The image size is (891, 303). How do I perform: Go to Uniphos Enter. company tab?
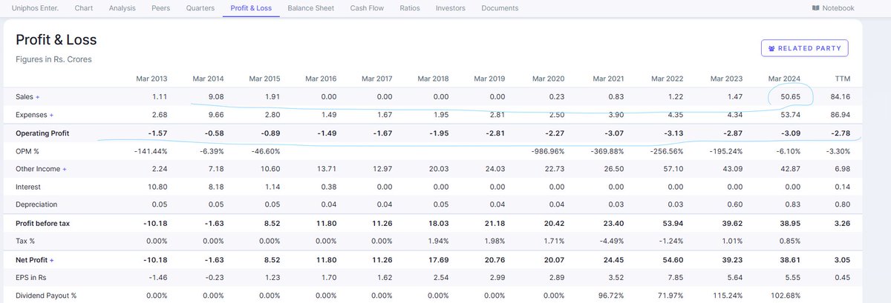[x=36, y=8]
